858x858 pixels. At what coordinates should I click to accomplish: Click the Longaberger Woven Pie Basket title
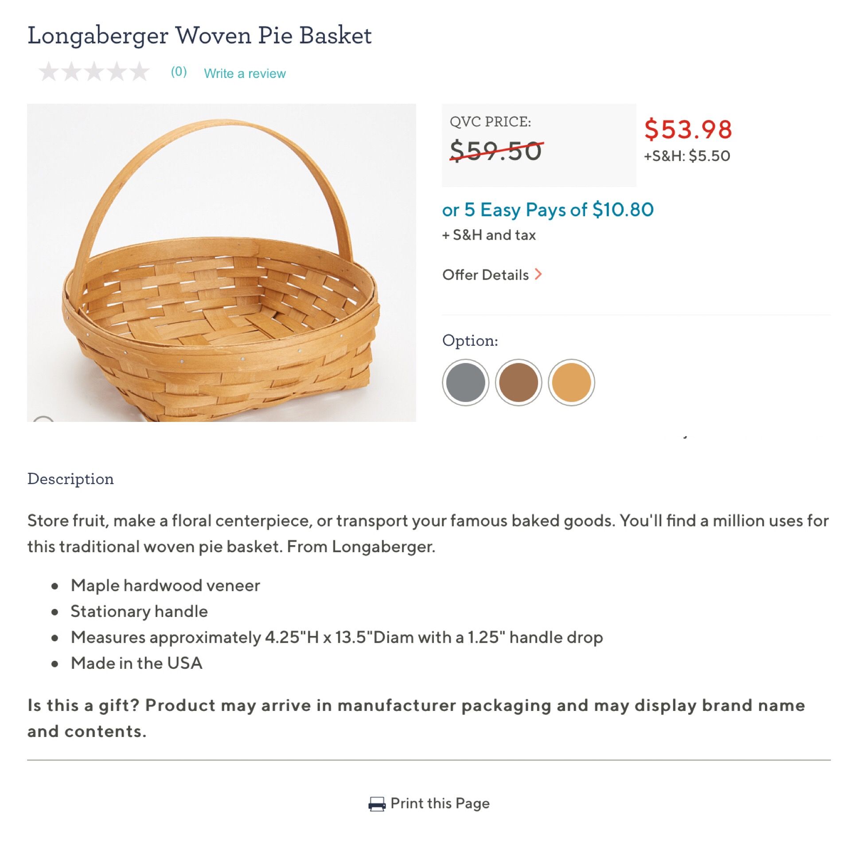pos(199,35)
